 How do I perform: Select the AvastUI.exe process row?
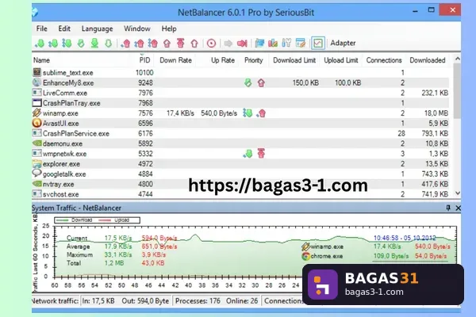point(240,124)
